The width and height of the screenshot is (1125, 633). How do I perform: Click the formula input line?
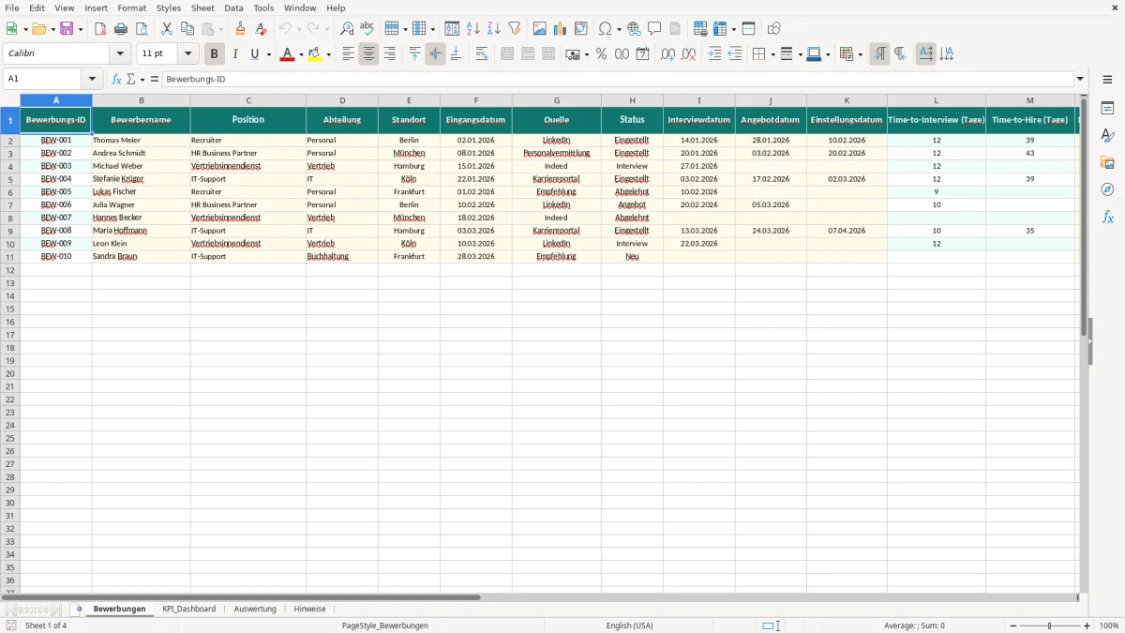pos(618,80)
